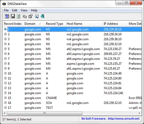This screenshot has width=144, height=124.
Task: Select record index 4 row
Action: pyautogui.click(x=72, y=44)
